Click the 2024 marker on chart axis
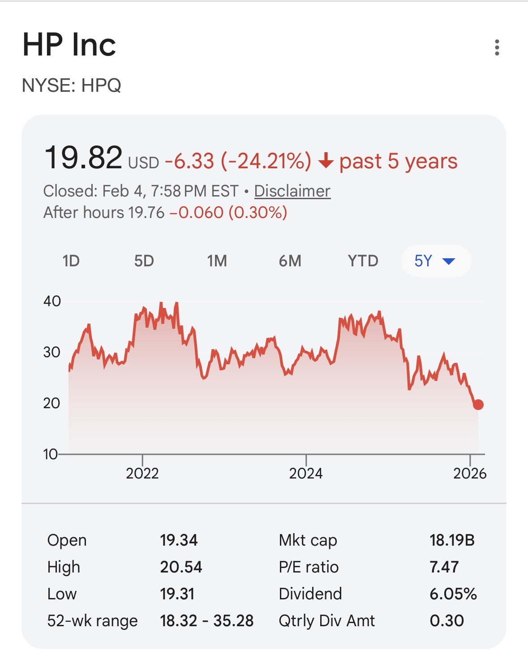 pos(306,473)
